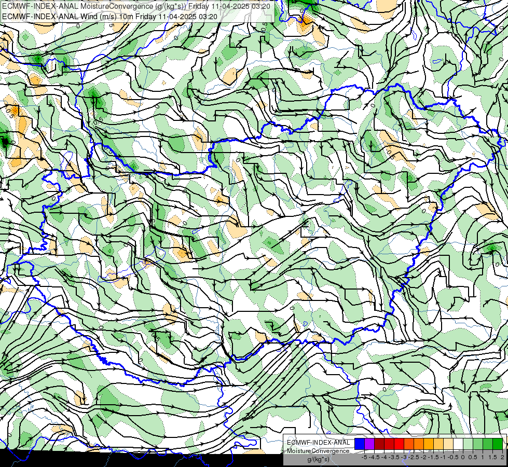Pick the legend swatch between -3.5 and -3

click(x=389, y=444)
